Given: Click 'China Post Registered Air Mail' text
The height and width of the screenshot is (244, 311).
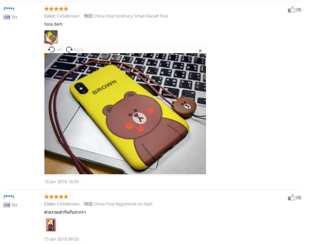Looking at the screenshot, I should (123, 204).
